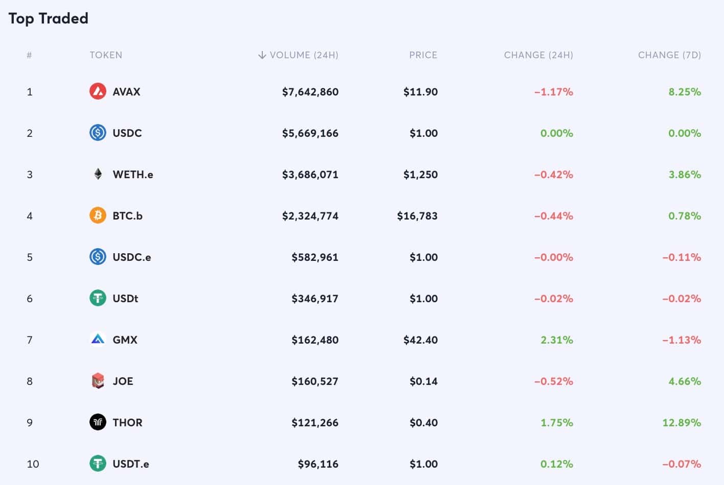Sort by Volume (24H) column header

304,55
